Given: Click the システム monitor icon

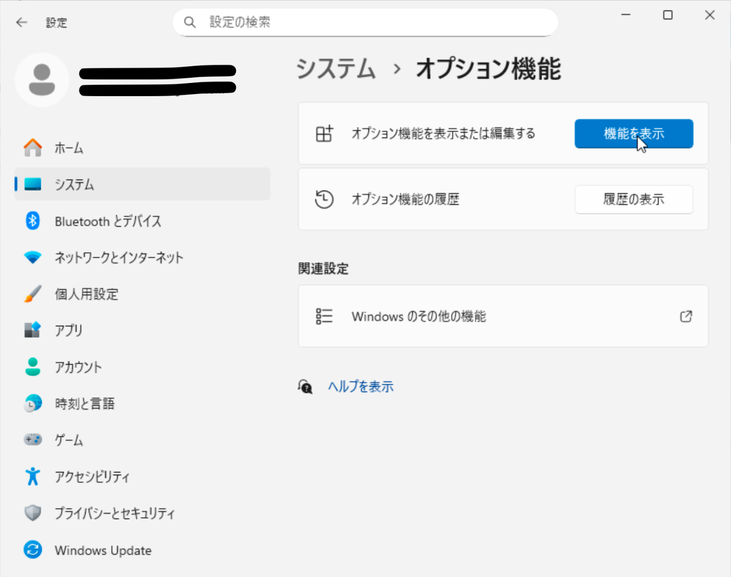Looking at the screenshot, I should click(x=33, y=184).
